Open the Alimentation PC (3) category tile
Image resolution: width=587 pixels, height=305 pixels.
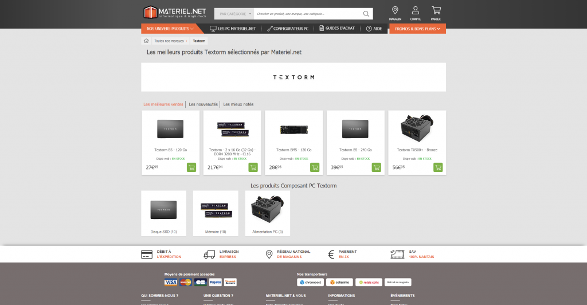(x=268, y=213)
